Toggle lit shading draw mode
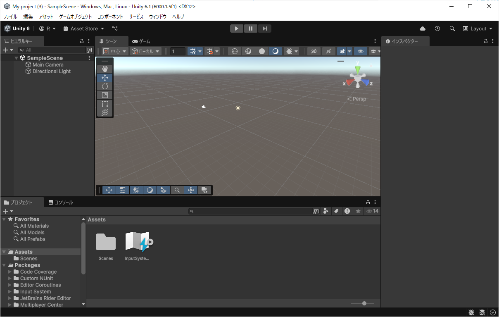This screenshot has height=317, width=499. pos(275,51)
